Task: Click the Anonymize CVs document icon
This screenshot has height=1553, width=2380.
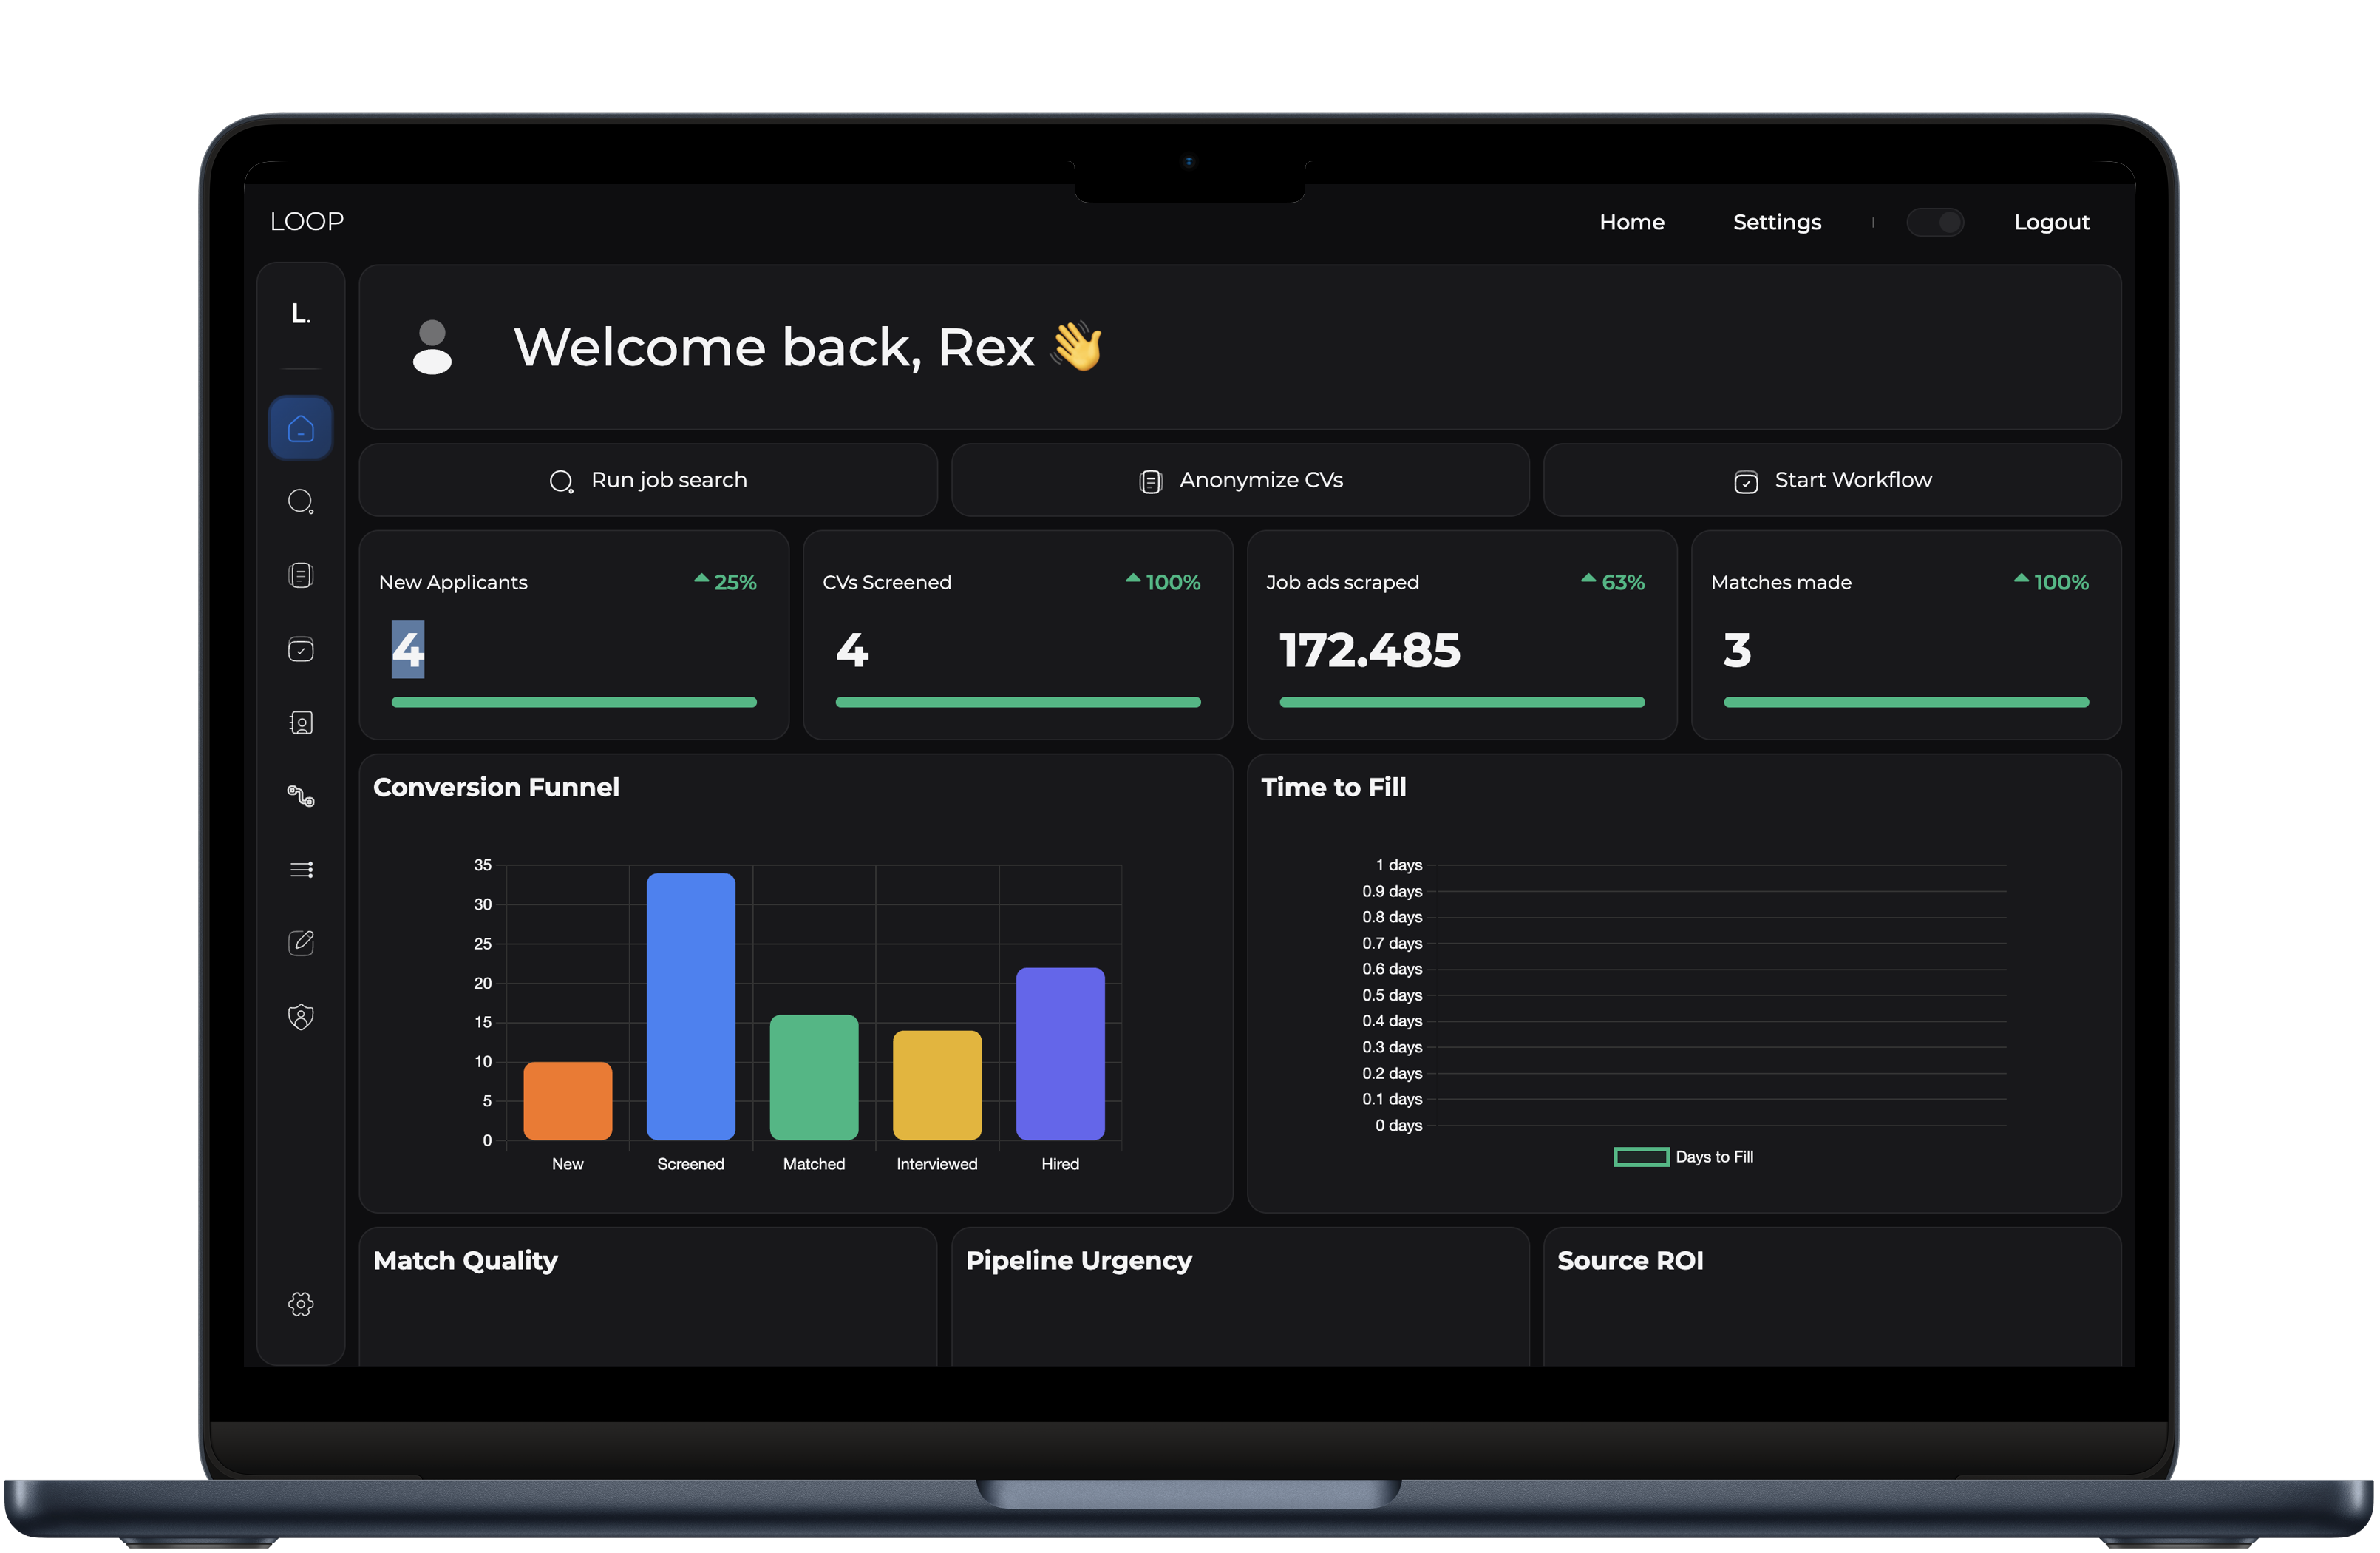Action: click(x=1151, y=480)
